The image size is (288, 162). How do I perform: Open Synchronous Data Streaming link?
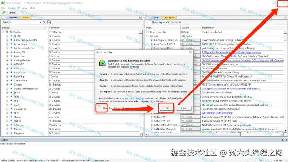[217, 113]
